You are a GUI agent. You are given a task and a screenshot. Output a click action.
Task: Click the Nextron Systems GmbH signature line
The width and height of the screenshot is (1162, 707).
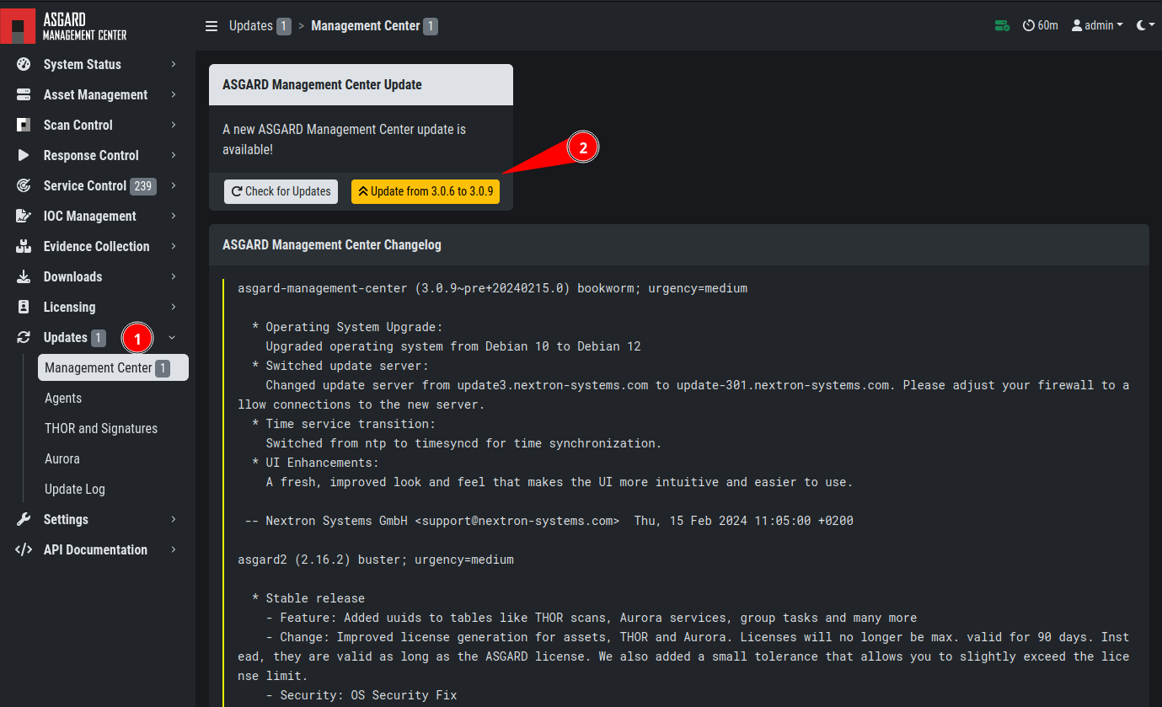[549, 521]
